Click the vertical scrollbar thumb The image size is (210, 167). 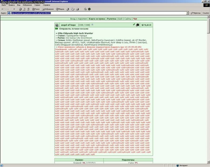[x=208, y=26]
